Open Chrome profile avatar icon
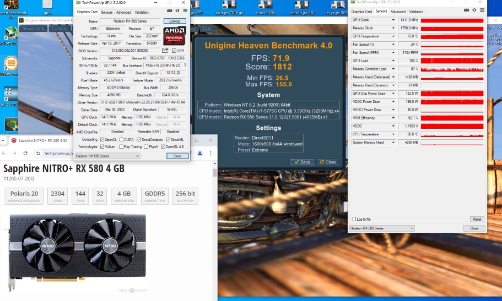Viewport: 502px width, 301px height. (200, 153)
